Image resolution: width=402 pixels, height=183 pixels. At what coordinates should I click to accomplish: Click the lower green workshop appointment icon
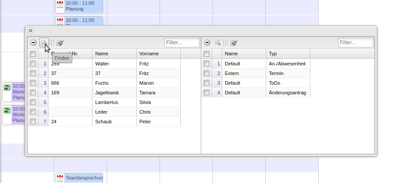click(x=7, y=110)
